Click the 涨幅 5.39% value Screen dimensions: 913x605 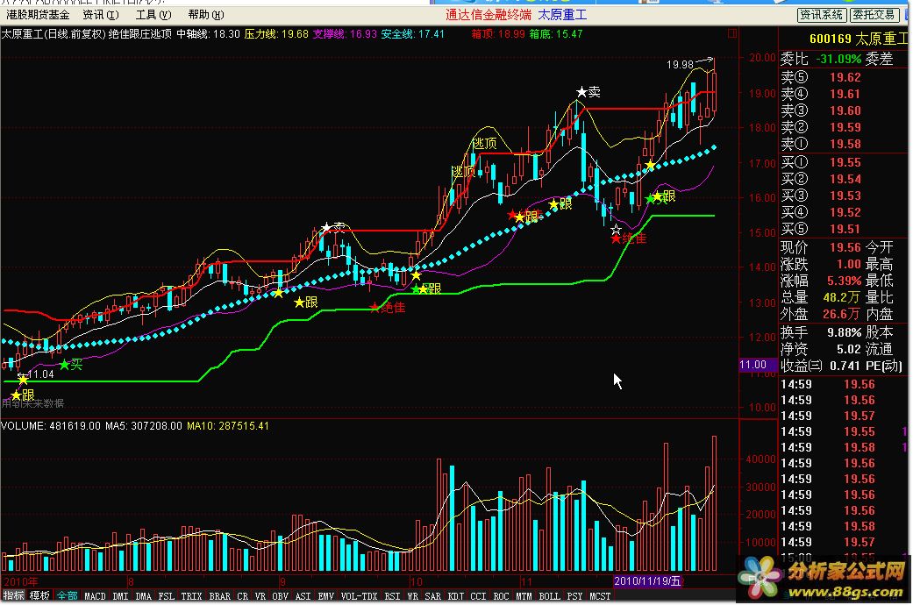pyautogui.click(x=844, y=281)
